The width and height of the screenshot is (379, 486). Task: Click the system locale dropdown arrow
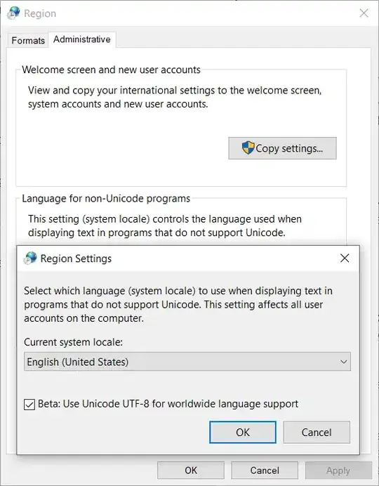(343, 362)
